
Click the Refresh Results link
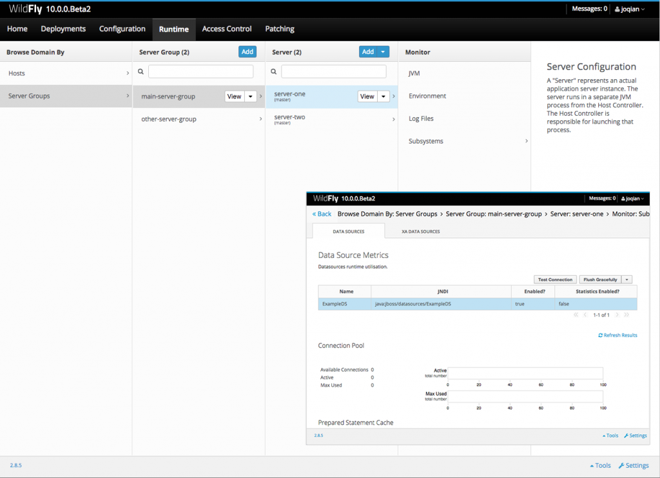click(x=617, y=335)
